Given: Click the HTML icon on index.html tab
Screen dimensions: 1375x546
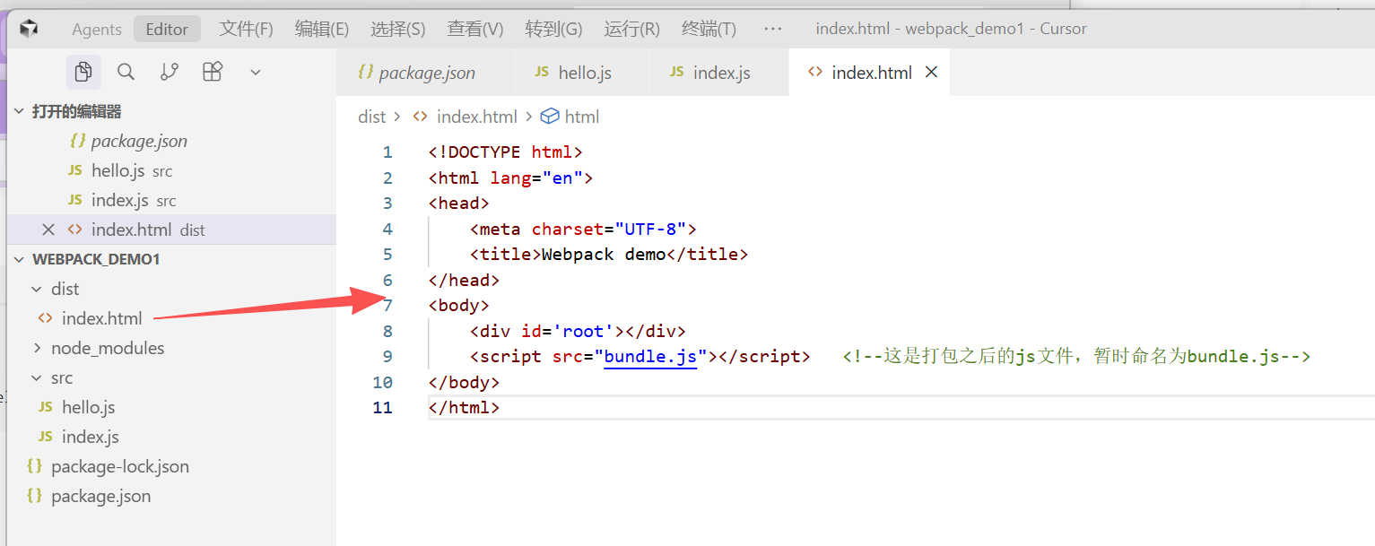Looking at the screenshot, I should [x=815, y=72].
